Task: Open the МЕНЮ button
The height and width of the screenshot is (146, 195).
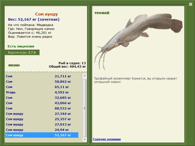Action: click(14, 65)
